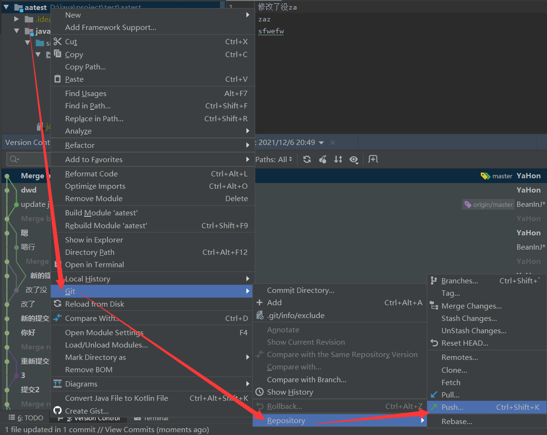Select the 你好 commit row

pyautogui.click(x=28, y=332)
